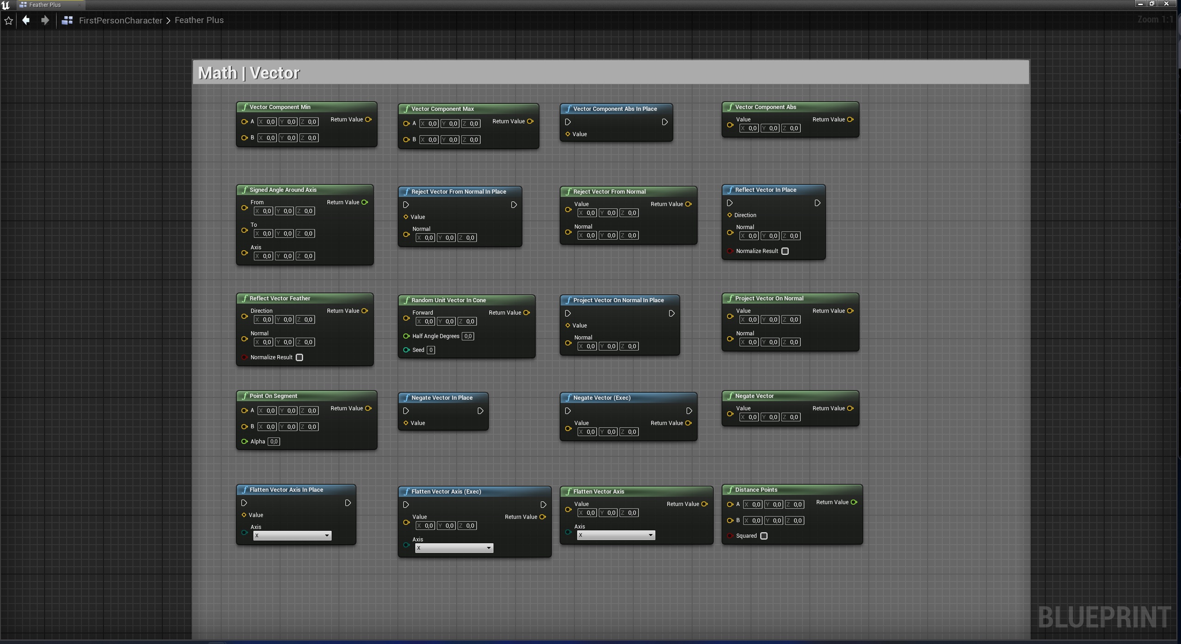Toggle Normalize Result on Reflect Vector Feather

tap(299, 357)
